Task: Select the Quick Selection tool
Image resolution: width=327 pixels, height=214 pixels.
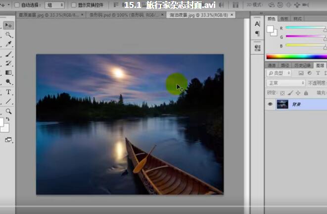Action: pos(8,35)
